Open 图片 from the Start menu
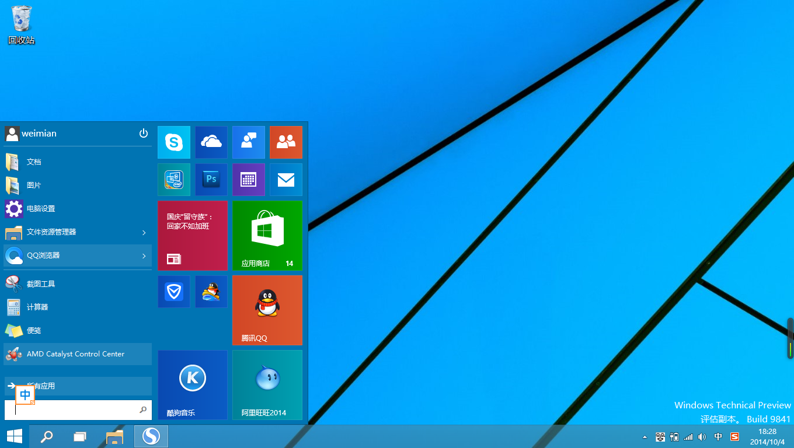 click(78, 185)
